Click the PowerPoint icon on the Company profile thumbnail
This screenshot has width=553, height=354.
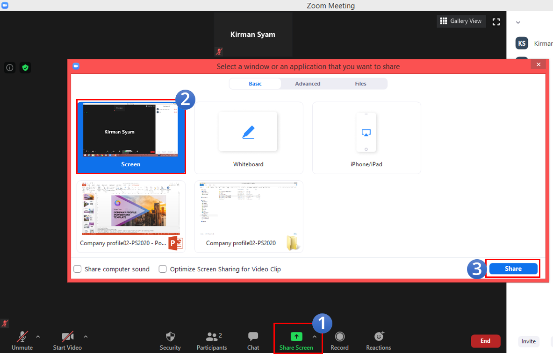[176, 243]
